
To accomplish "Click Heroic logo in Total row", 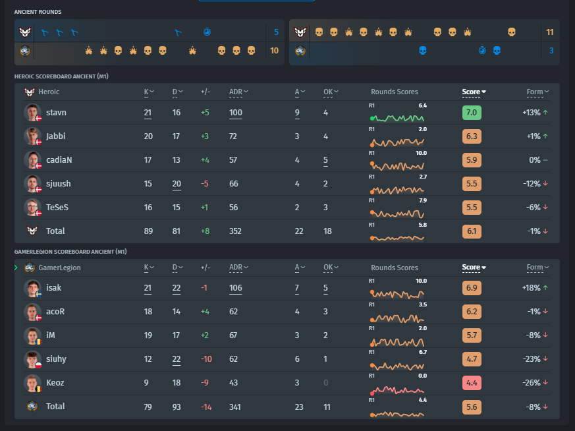I will pos(32,231).
